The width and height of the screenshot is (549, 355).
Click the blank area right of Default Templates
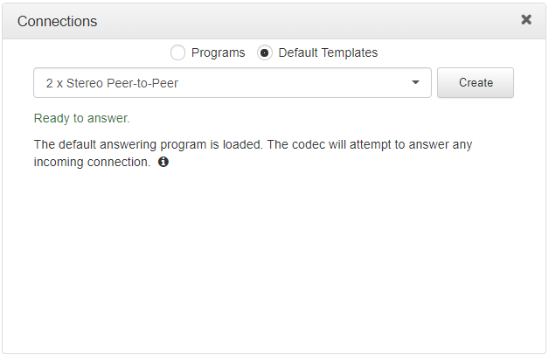pyautogui.click(x=455, y=52)
